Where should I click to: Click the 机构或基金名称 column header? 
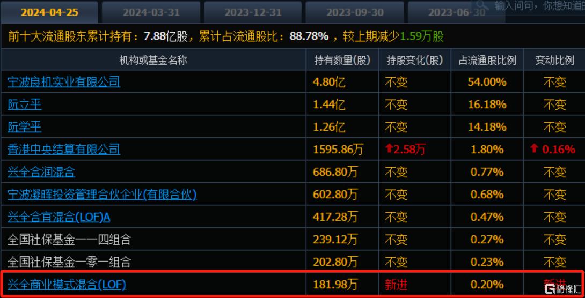[153, 61]
